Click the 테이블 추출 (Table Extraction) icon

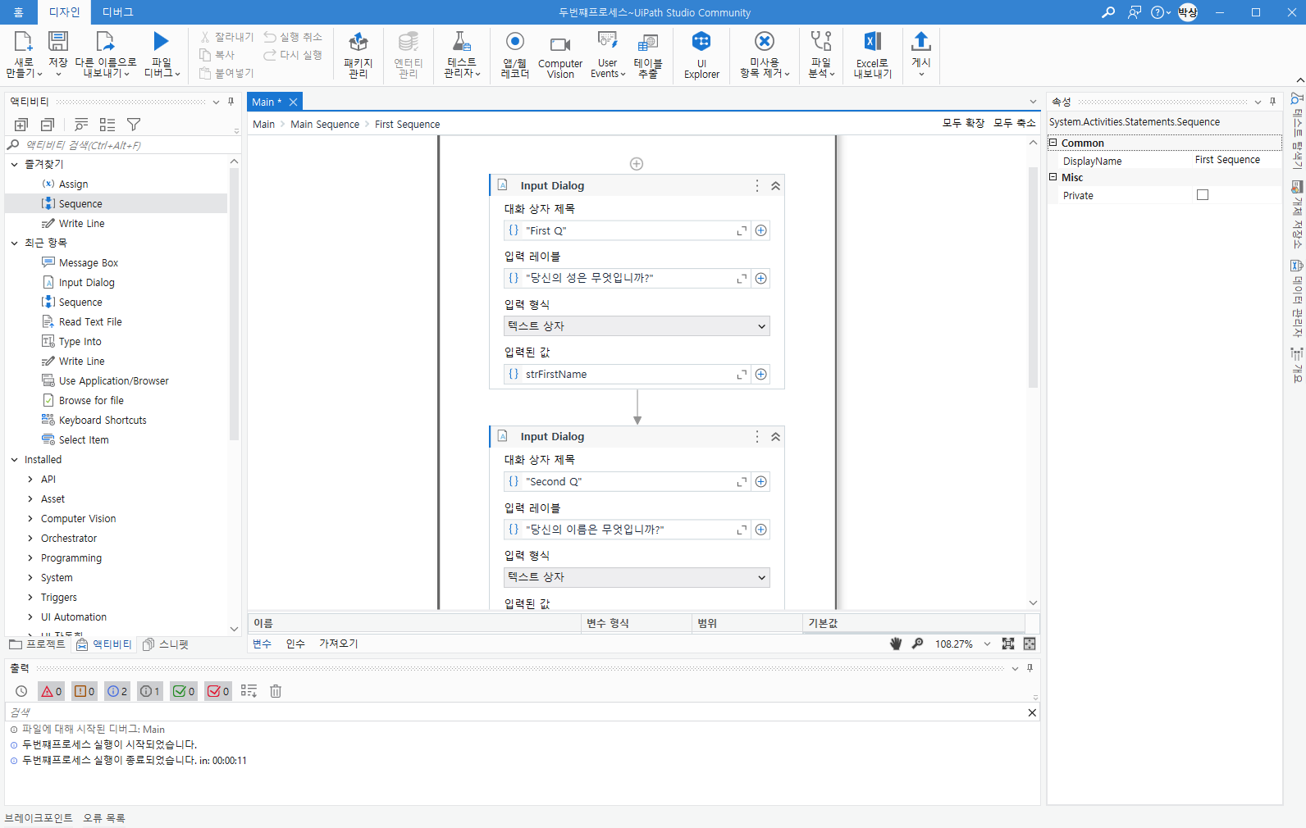(648, 42)
